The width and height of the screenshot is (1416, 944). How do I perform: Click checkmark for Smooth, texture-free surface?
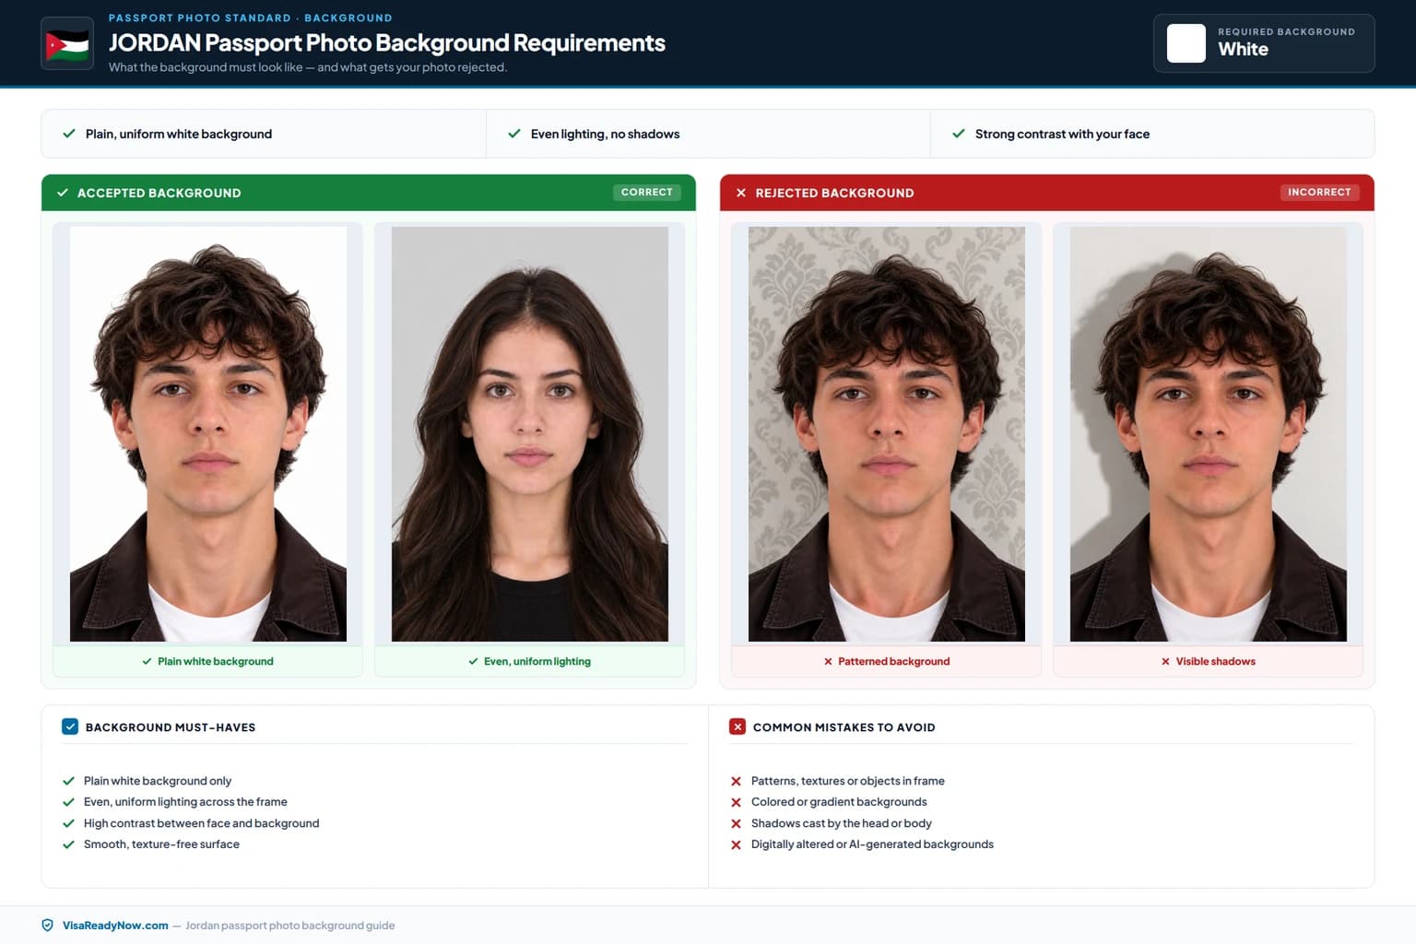tap(68, 844)
